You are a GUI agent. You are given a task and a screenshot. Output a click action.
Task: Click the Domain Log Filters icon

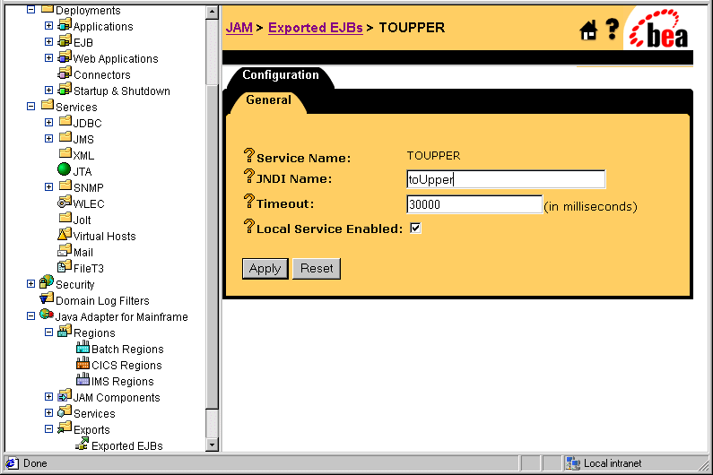coord(47,298)
